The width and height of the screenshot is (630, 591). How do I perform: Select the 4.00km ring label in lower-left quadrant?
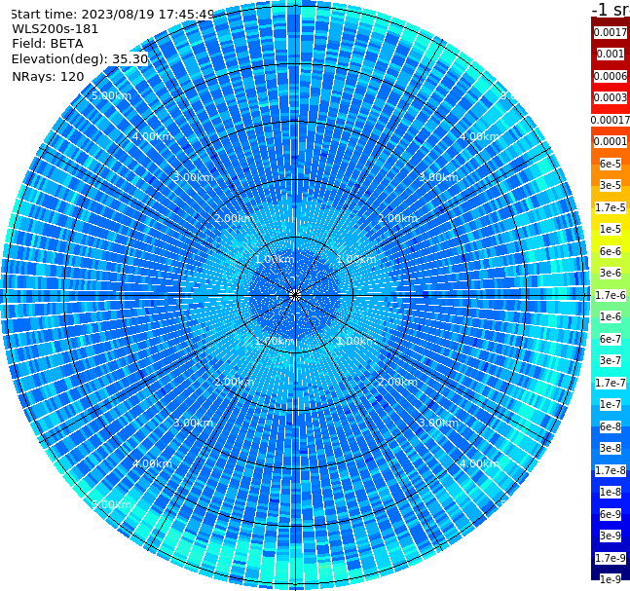pyautogui.click(x=152, y=463)
